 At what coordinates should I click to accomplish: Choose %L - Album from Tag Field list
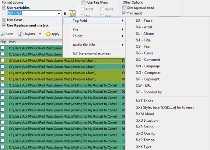(x=145, y=33)
